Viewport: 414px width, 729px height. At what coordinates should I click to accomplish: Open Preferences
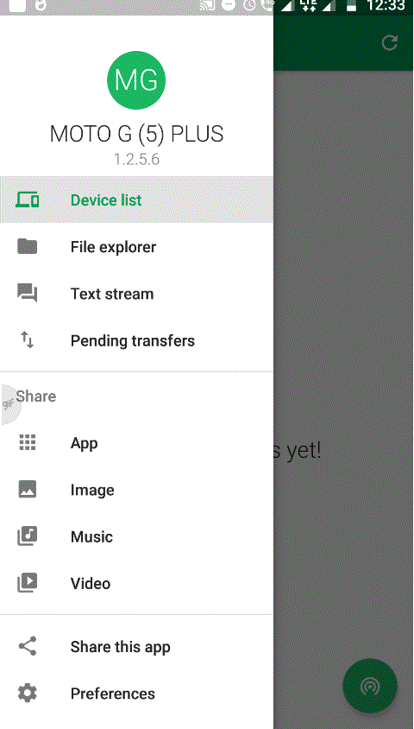pyautogui.click(x=136, y=694)
